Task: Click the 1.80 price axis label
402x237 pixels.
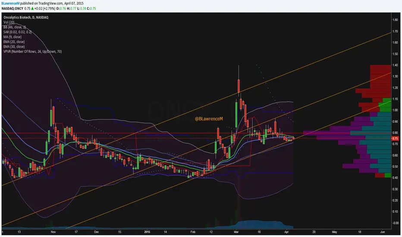Action: point(395,20)
